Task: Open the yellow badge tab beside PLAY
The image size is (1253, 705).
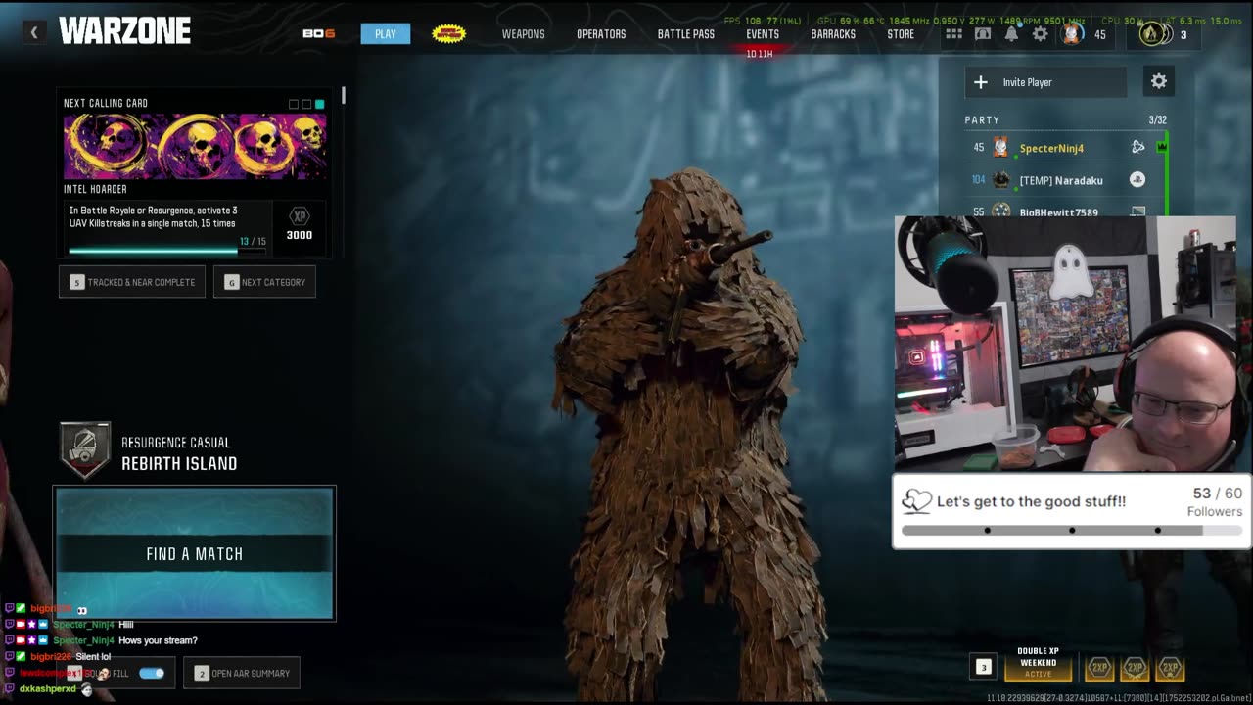Action: point(448,33)
